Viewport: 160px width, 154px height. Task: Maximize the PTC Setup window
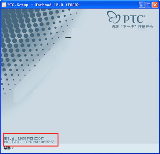tap(149, 5)
